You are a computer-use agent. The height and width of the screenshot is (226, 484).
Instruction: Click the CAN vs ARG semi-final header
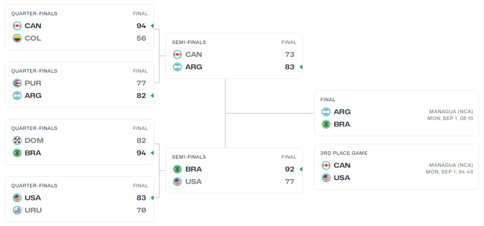189,43
